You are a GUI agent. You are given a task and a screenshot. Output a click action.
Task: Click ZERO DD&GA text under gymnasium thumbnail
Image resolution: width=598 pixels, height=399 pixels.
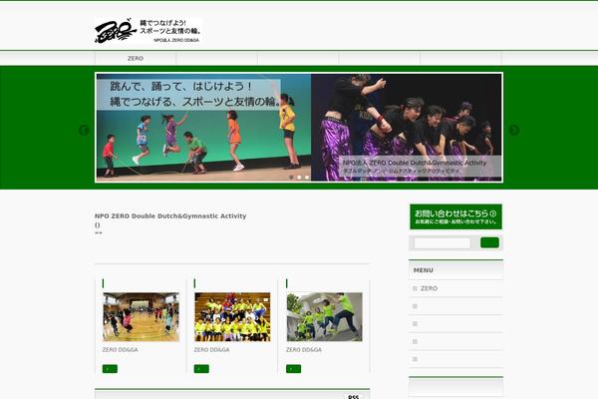click(x=121, y=350)
